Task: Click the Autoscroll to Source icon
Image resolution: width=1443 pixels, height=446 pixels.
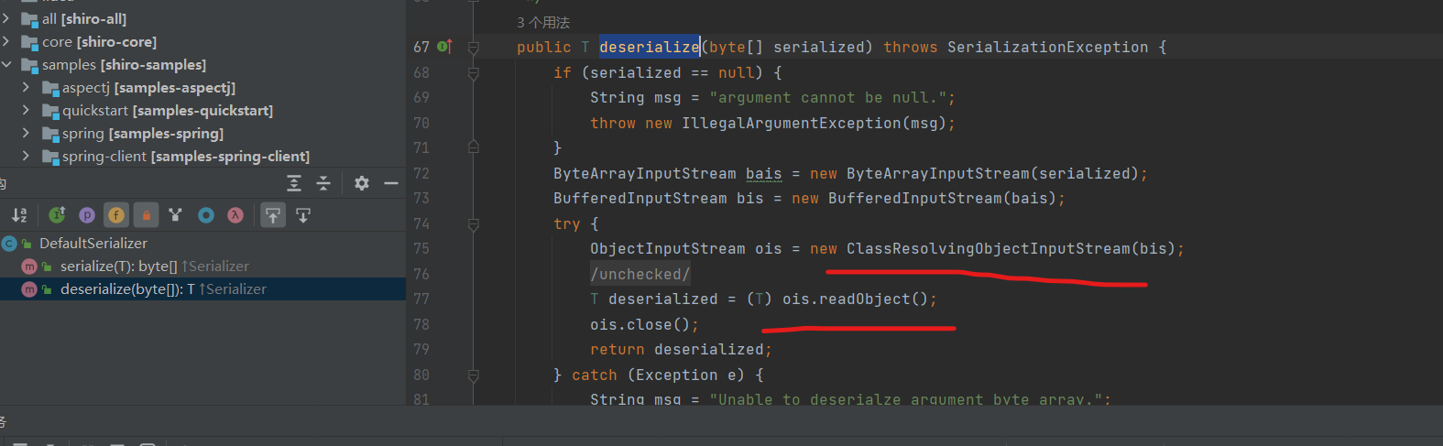Action: [x=273, y=215]
